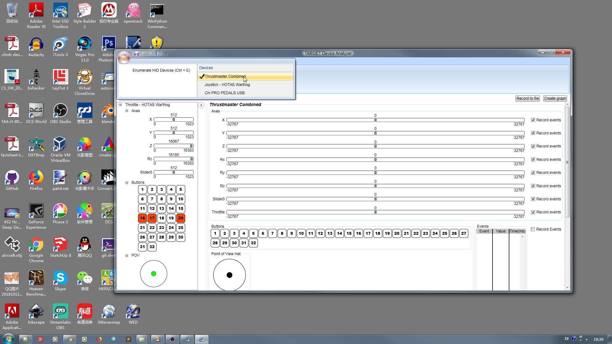612x344 pixels.
Task: Open GeForce Experience desktop icon
Action: 36,216
